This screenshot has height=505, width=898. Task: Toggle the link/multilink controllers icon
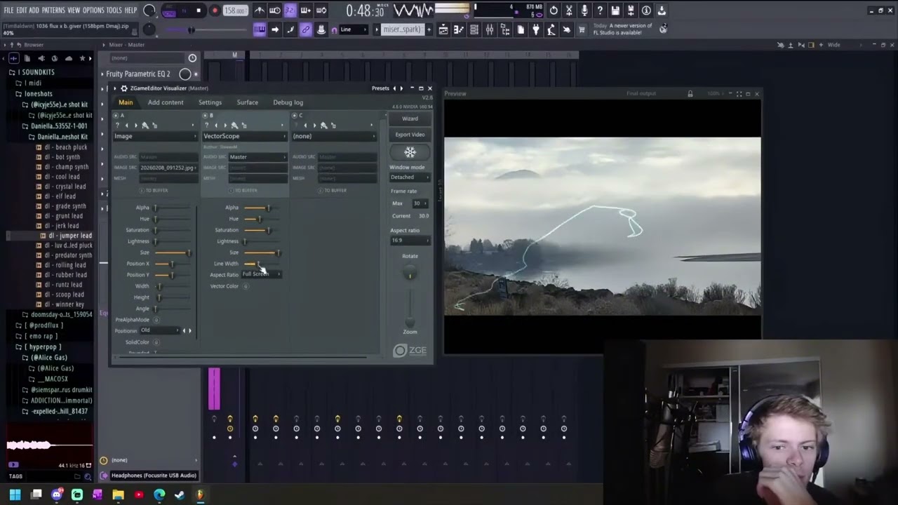306,29
